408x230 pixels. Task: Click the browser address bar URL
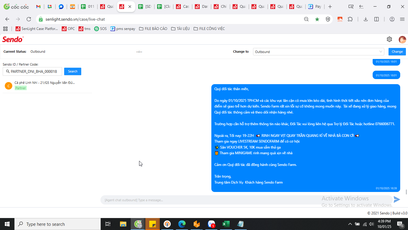(75, 19)
